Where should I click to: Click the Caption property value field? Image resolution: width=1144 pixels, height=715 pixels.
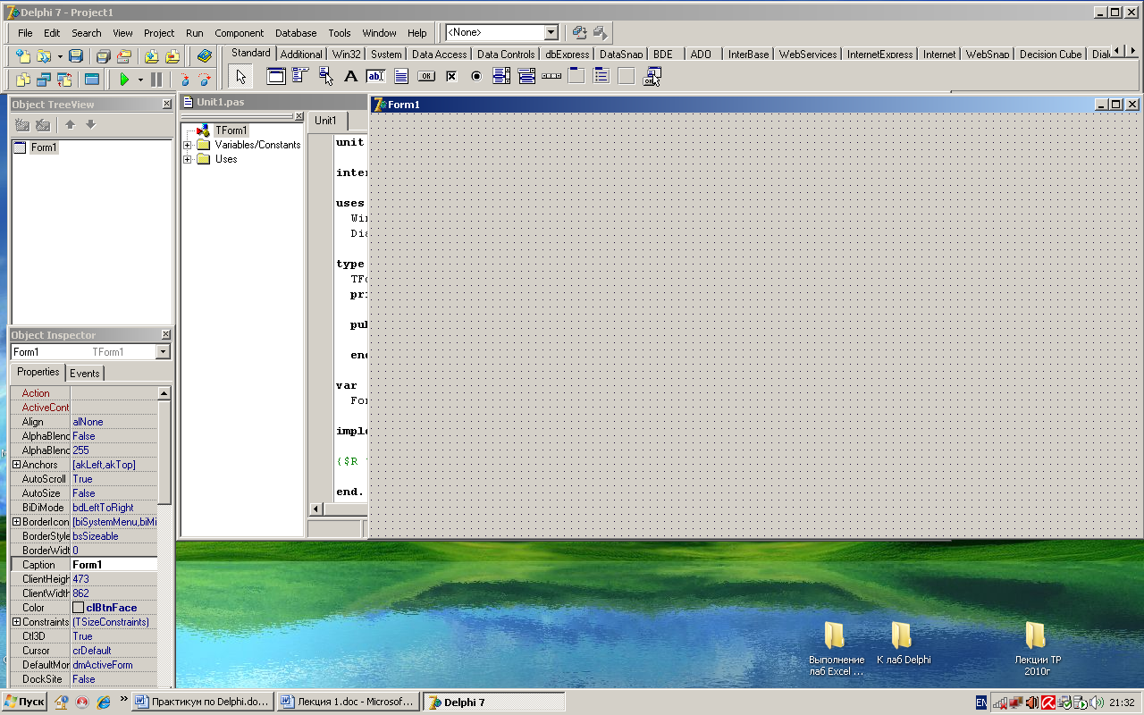pyautogui.click(x=114, y=565)
